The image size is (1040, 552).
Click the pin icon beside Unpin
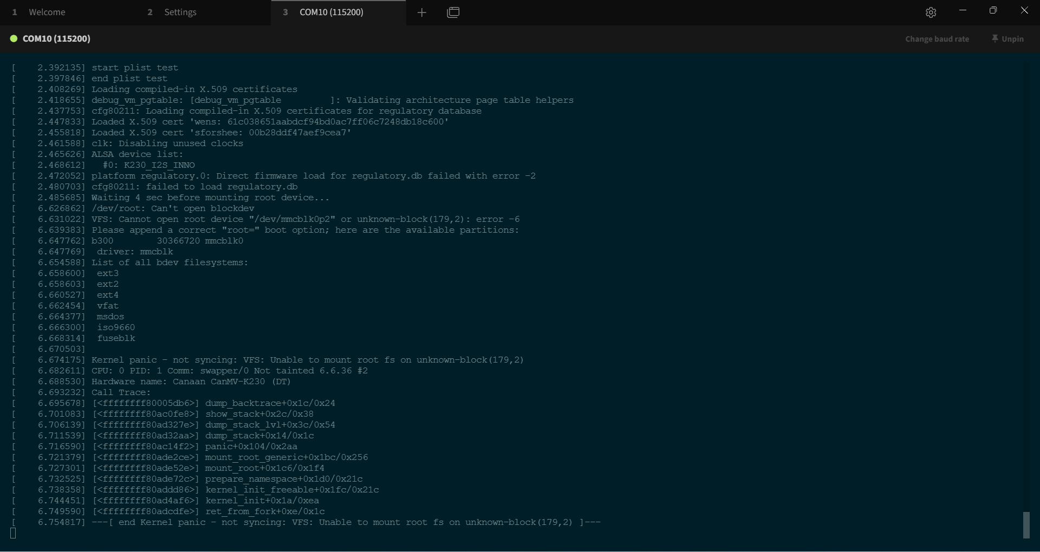pos(994,39)
